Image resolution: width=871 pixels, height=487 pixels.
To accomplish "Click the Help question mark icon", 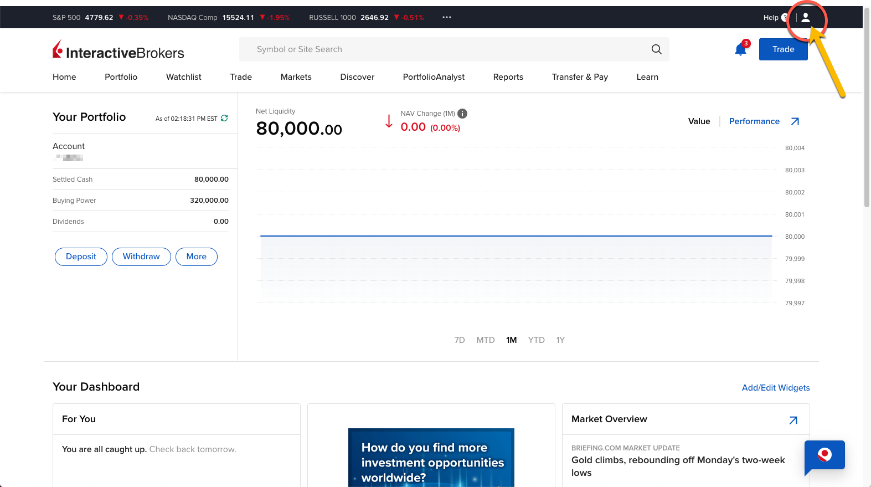I will (784, 18).
